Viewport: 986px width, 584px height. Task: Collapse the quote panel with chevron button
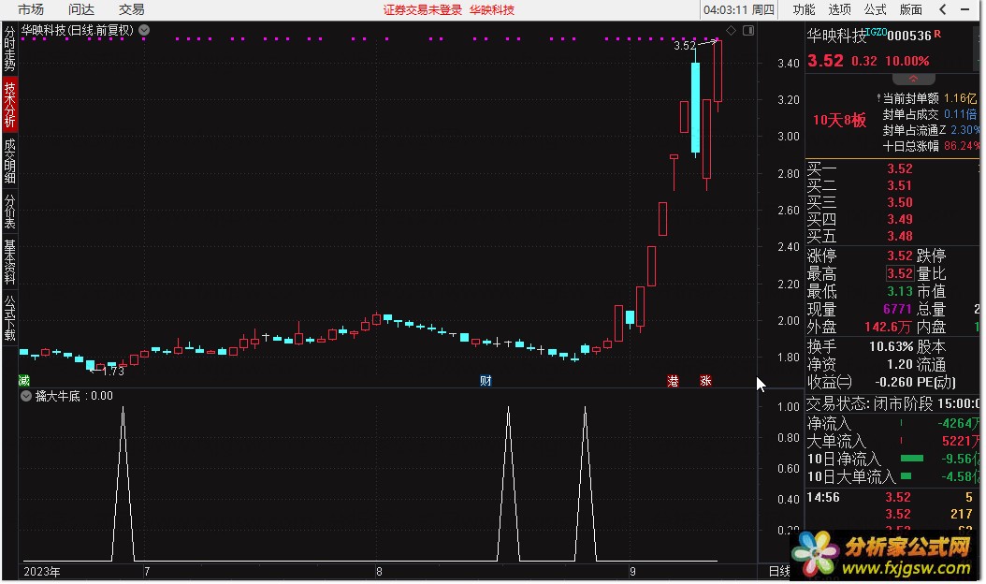914,80
